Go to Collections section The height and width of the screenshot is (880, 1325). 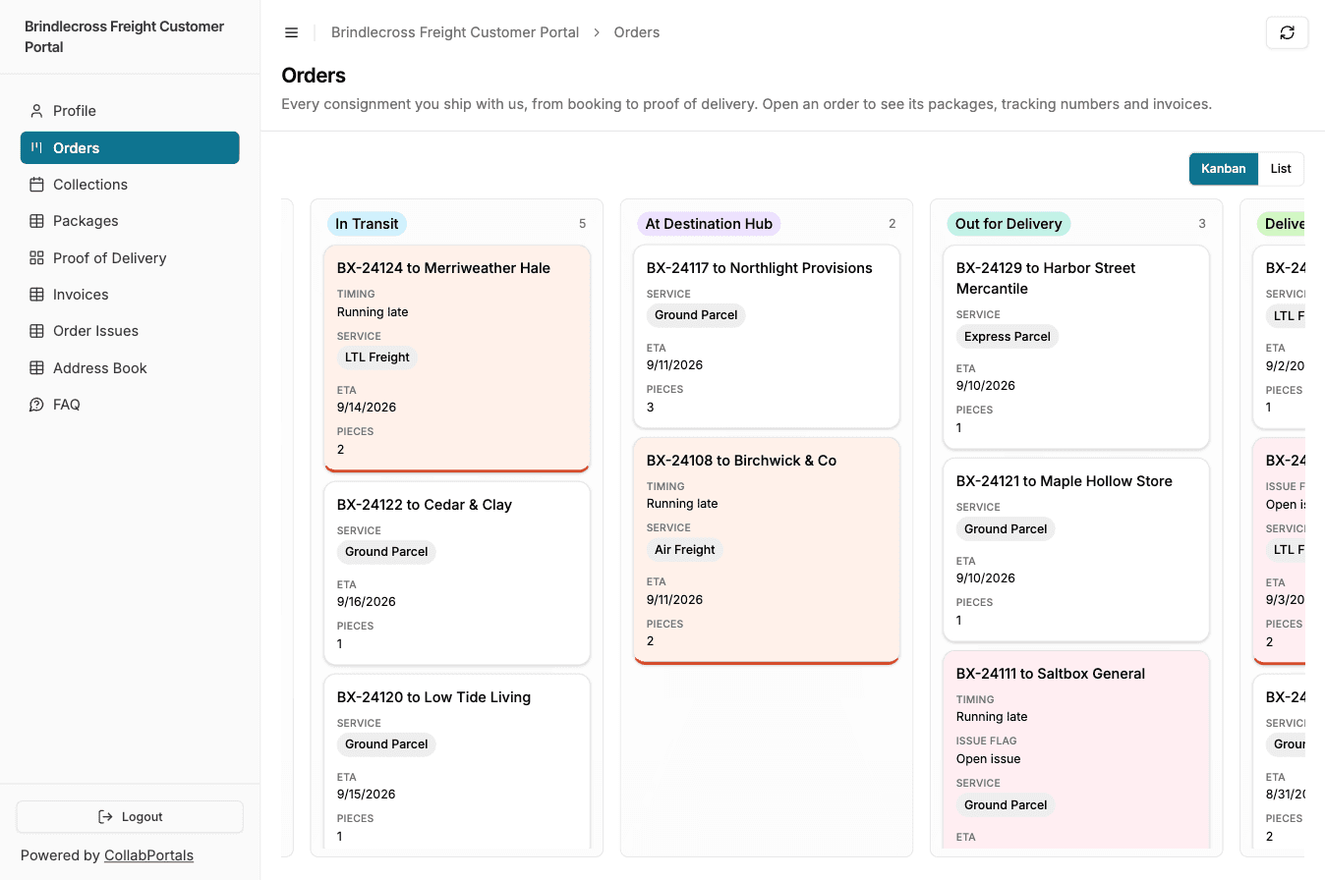click(130, 185)
